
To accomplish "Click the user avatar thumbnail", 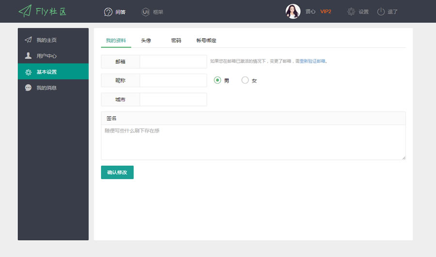I will pyautogui.click(x=293, y=12).
